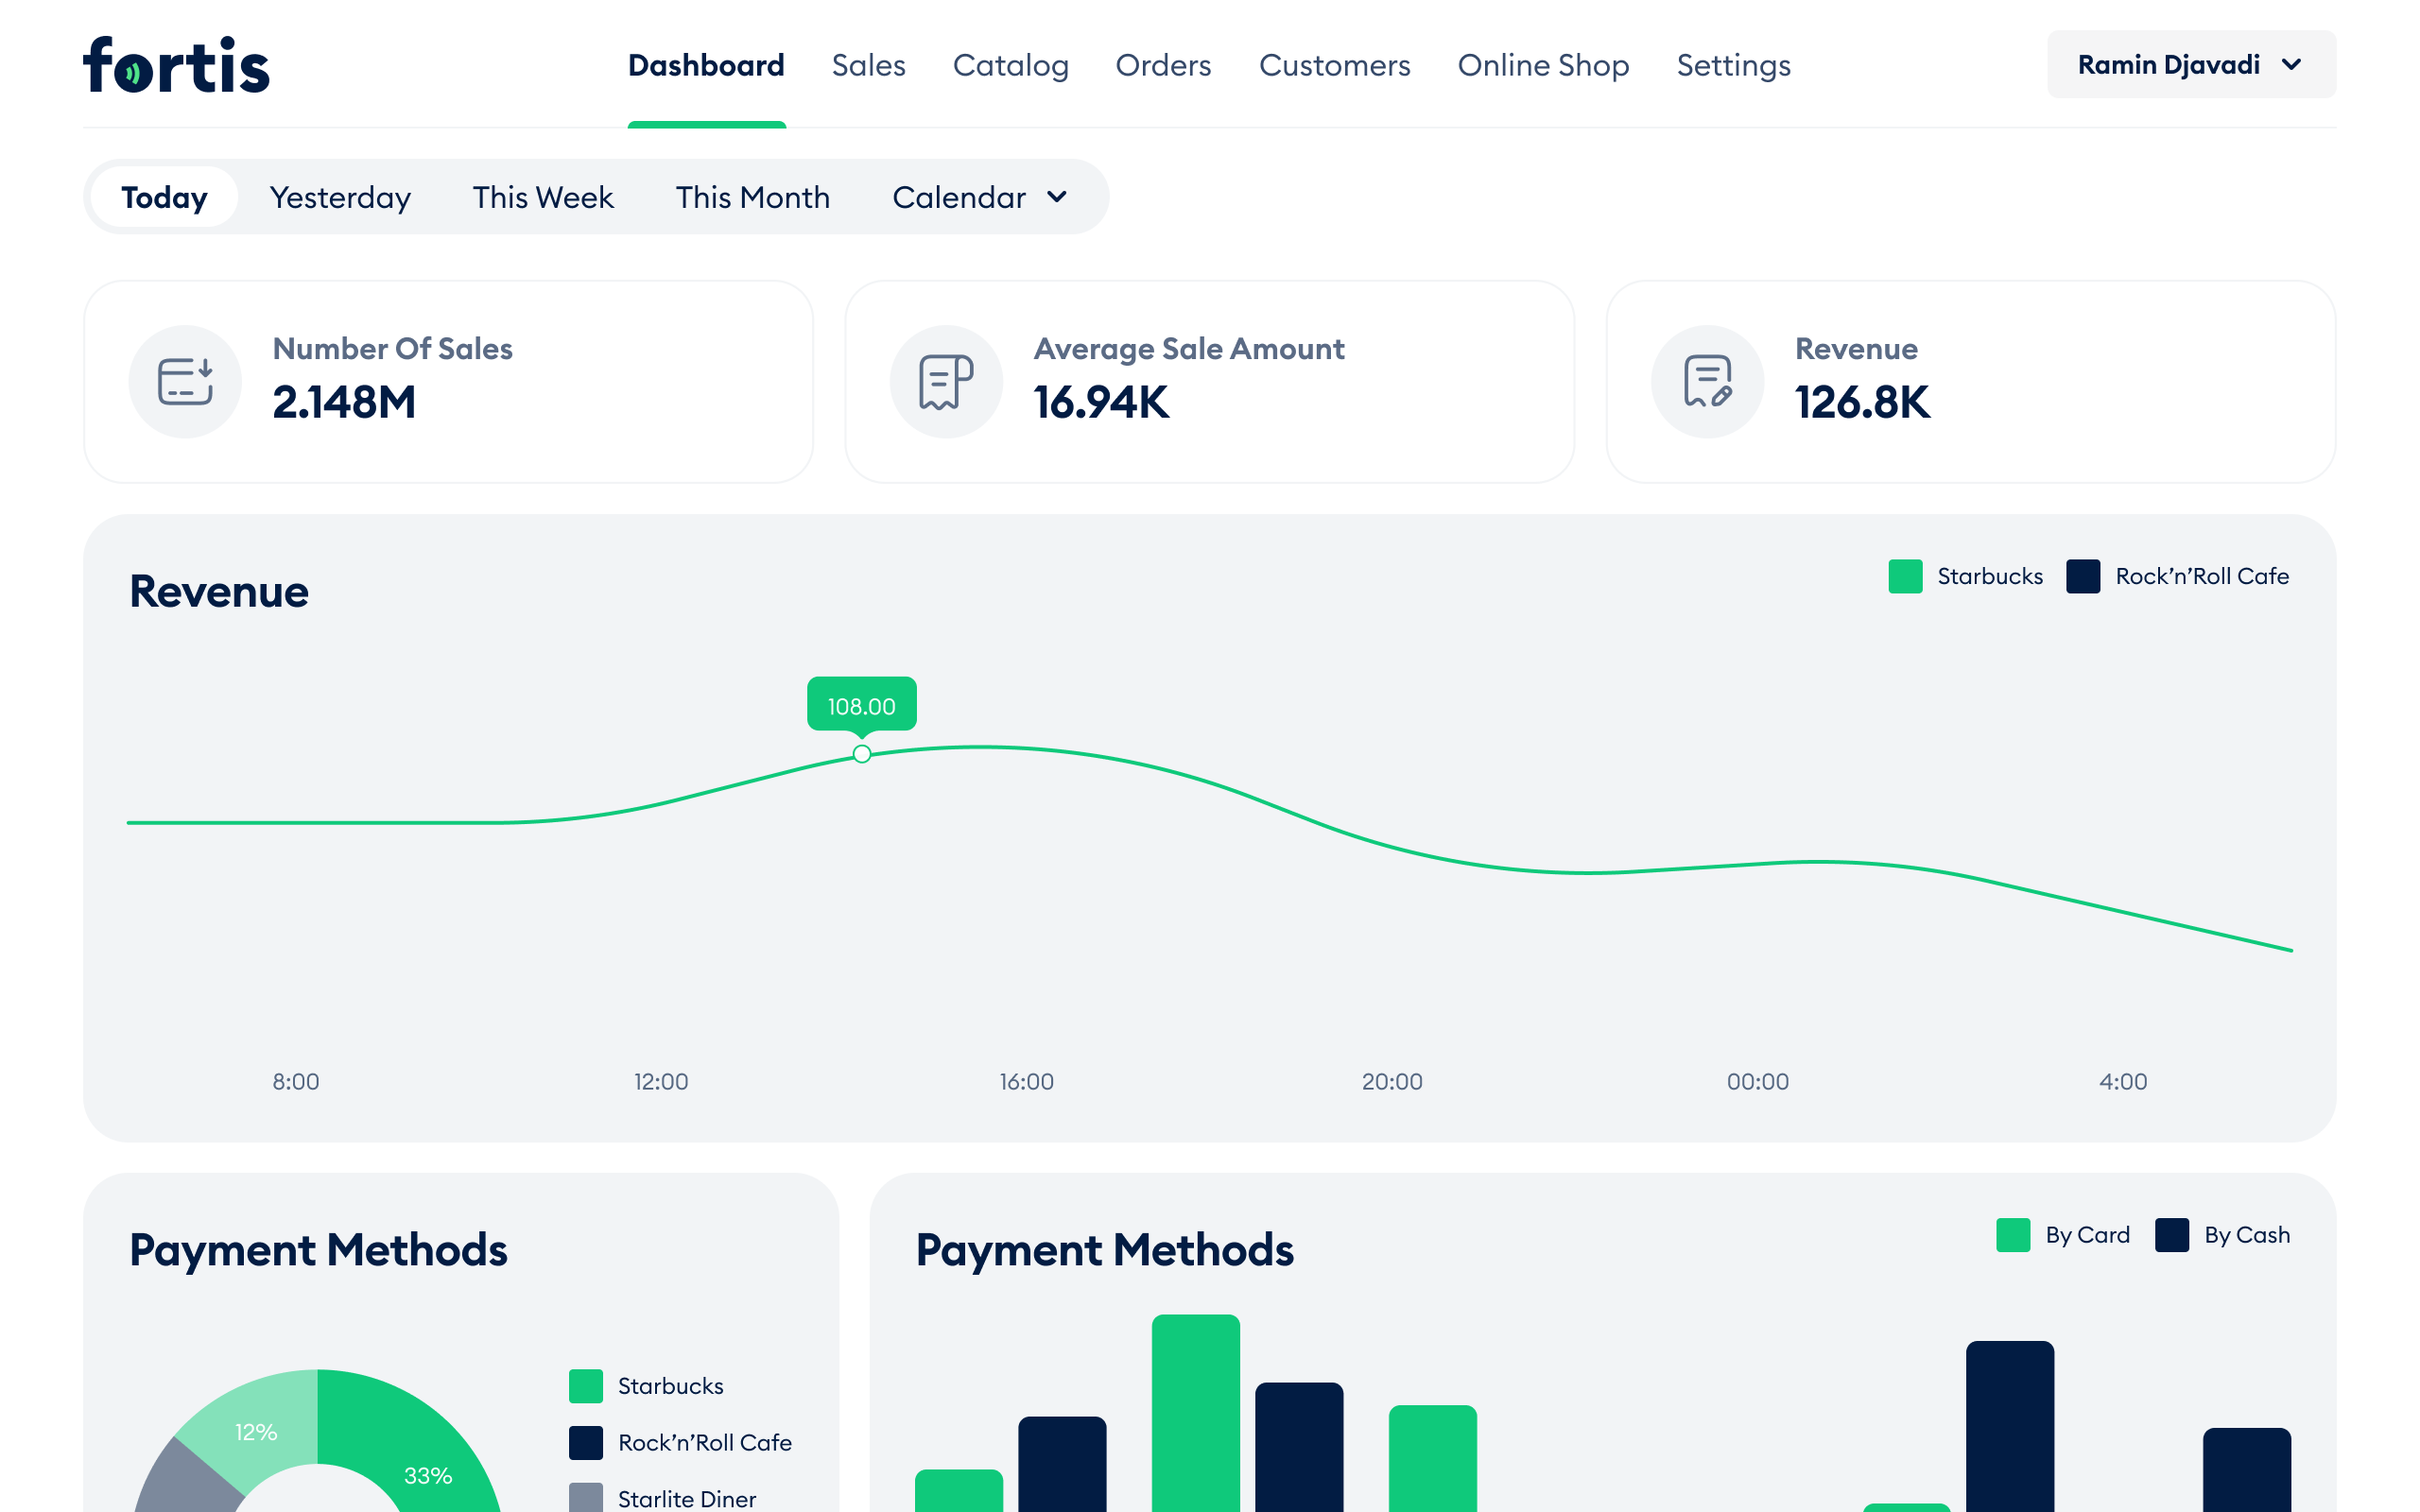This screenshot has height=1512, width=2420.
Task: Open the Ramin Djavadi account dropdown
Action: 2190,65
